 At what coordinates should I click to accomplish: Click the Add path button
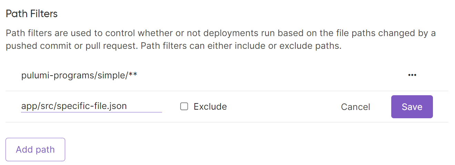[35, 150]
